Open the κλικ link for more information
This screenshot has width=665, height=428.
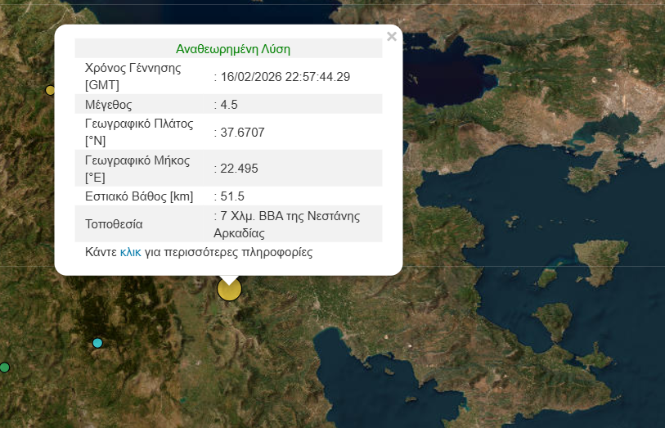point(130,253)
